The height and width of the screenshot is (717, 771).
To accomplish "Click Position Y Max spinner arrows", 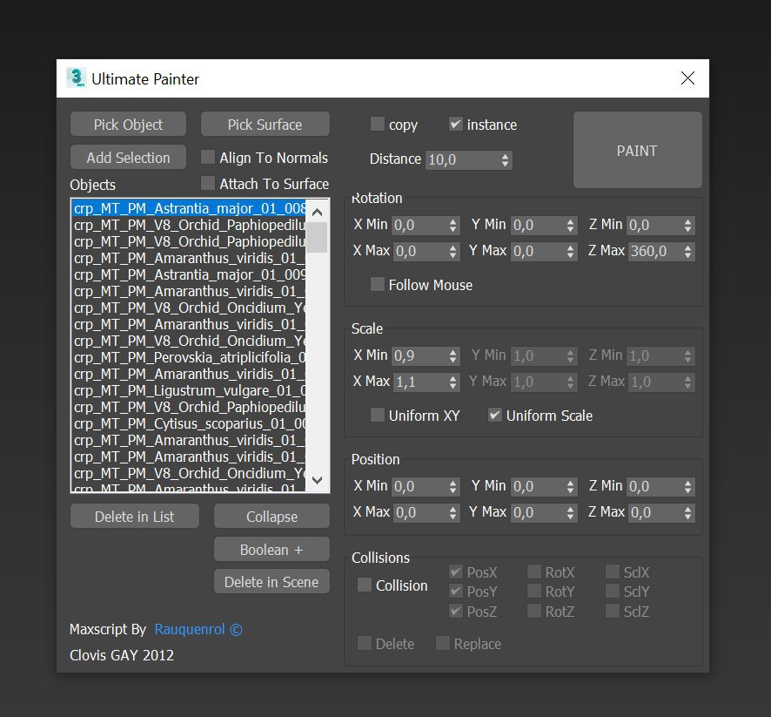I will tap(570, 513).
